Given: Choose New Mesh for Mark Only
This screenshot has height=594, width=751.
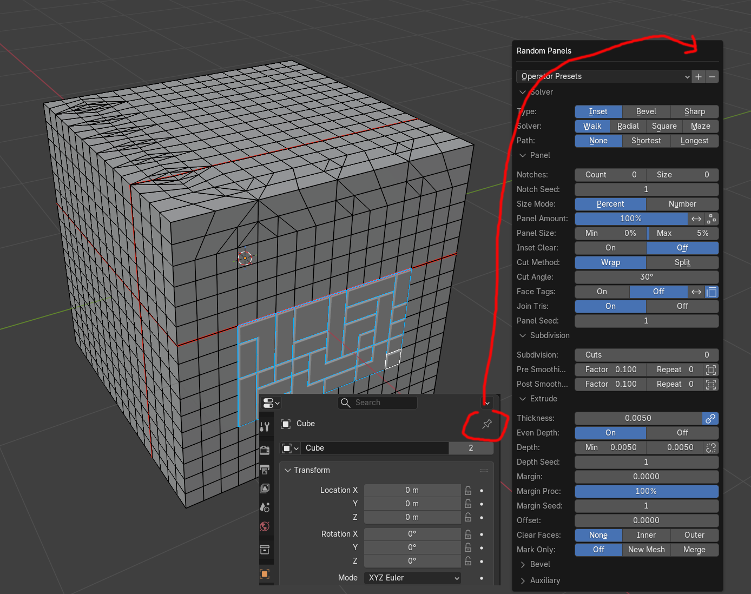Looking at the screenshot, I should pos(646,550).
